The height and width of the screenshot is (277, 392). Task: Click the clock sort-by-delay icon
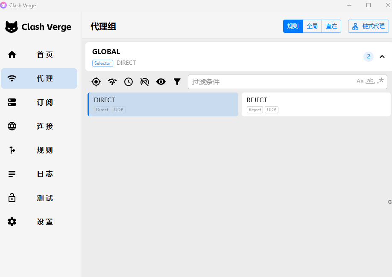[x=129, y=82]
